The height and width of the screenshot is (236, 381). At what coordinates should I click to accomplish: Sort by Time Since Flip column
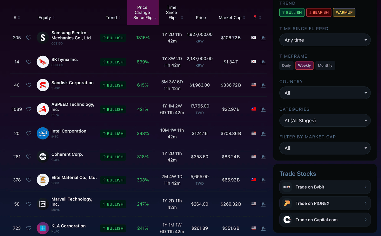pos(175,12)
